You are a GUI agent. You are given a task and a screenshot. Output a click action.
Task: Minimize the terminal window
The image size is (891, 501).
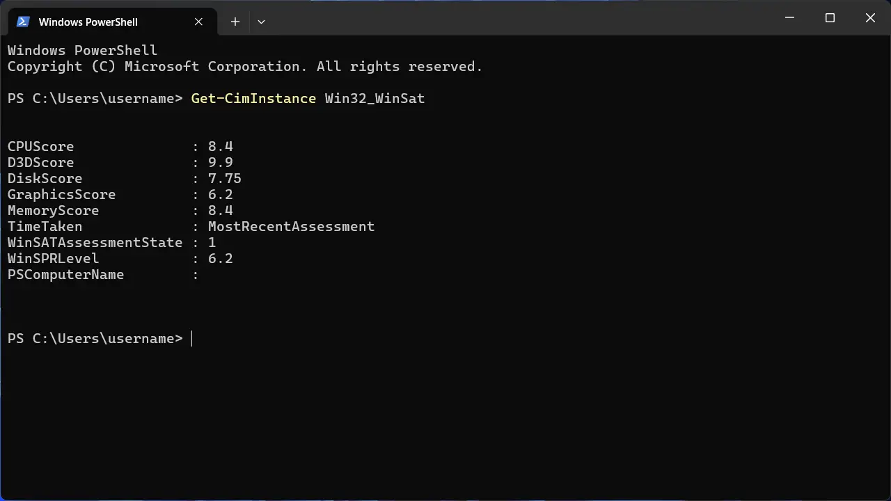(x=789, y=18)
